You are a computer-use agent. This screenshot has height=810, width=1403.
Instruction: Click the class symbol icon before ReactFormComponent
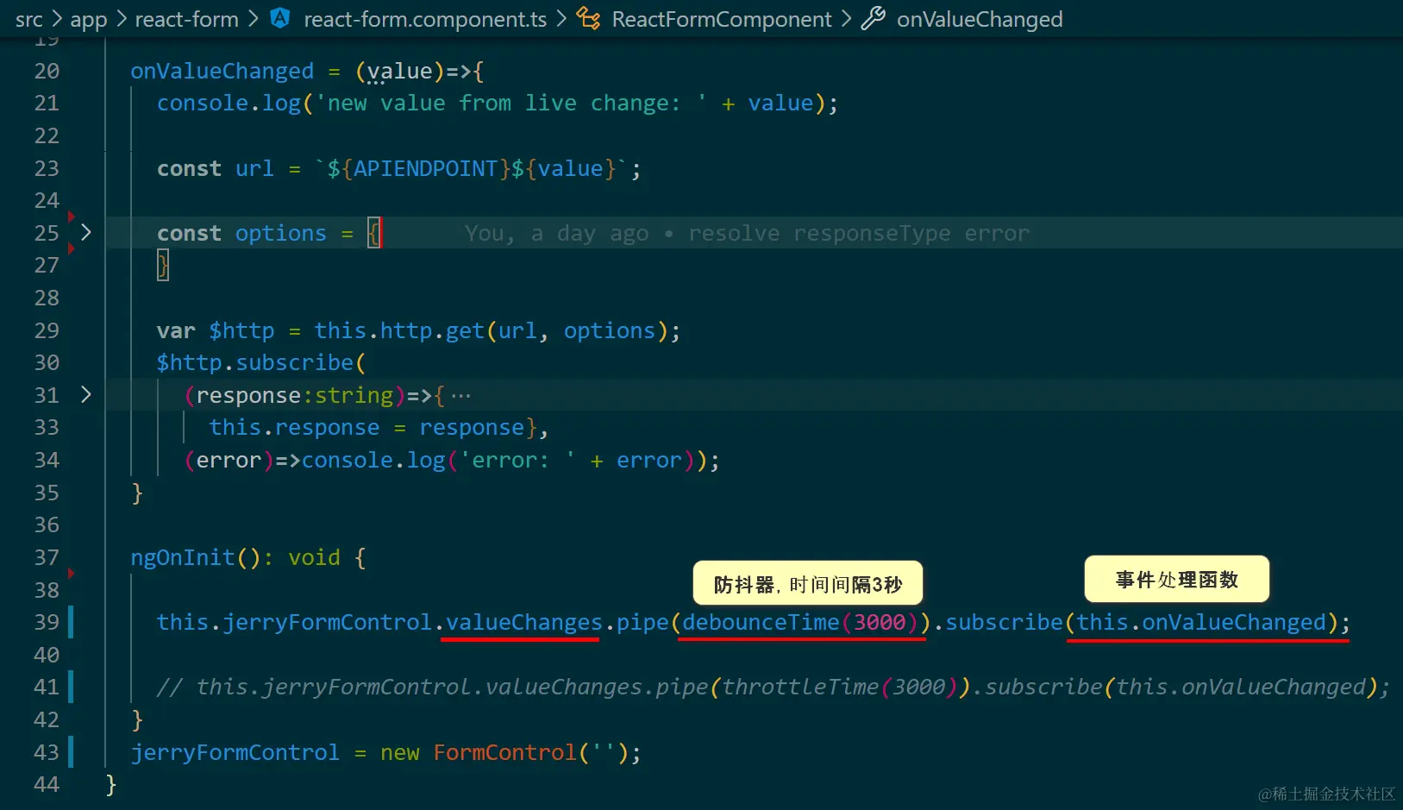(588, 18)
